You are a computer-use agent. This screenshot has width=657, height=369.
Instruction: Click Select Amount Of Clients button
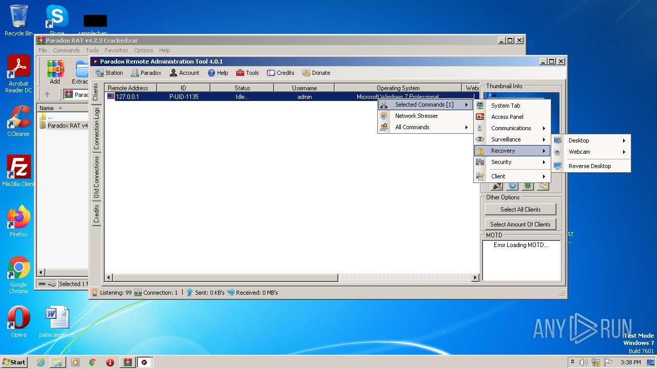[x=520, y=224]
